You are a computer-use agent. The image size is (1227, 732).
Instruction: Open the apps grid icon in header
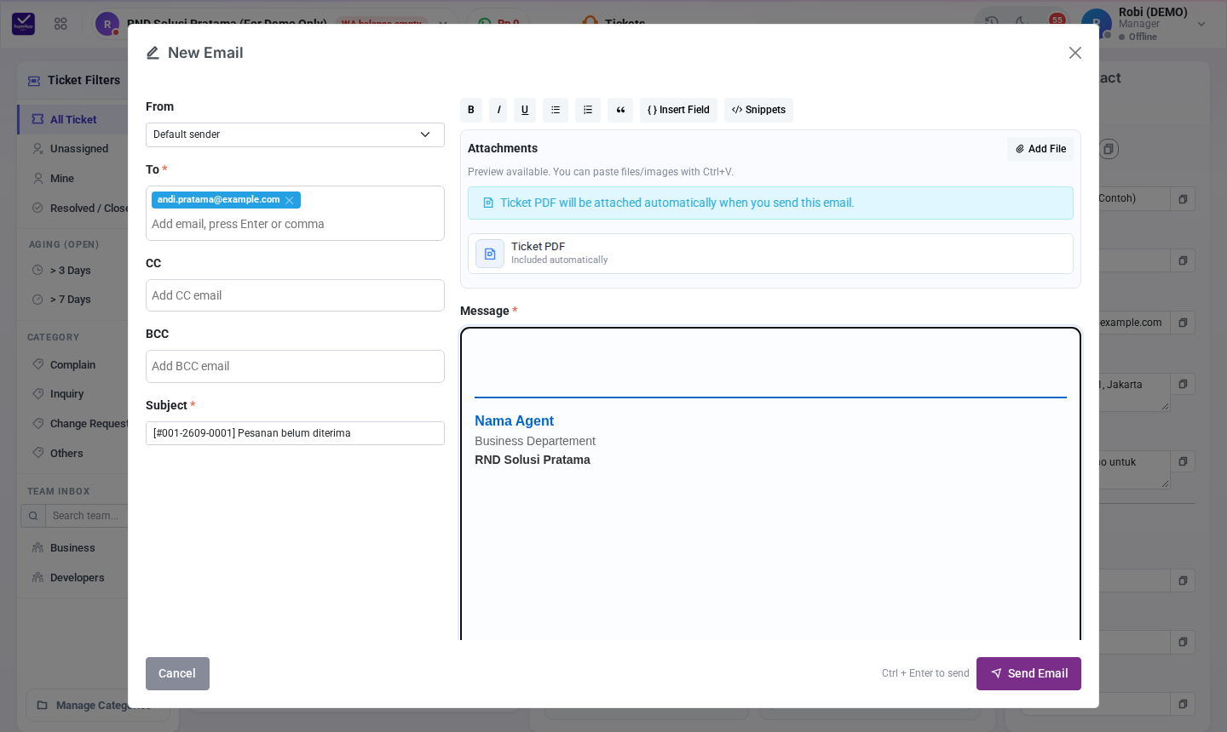point(60,24)
